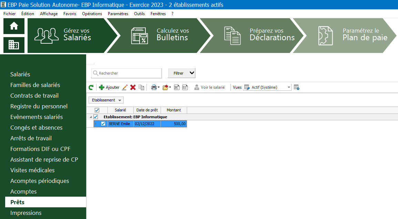This screenshot has width=398, height=219.
Task: Open Evènements salariés in the sidebar
Action: coord(37,117)
